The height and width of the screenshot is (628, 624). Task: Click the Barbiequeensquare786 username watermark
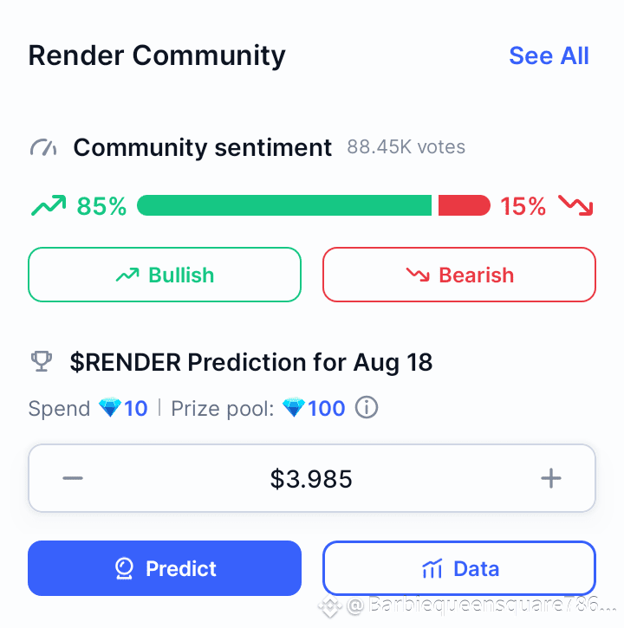[x=481, y=605]
